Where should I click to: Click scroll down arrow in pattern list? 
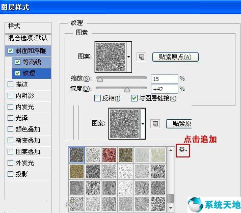(171, 207)
